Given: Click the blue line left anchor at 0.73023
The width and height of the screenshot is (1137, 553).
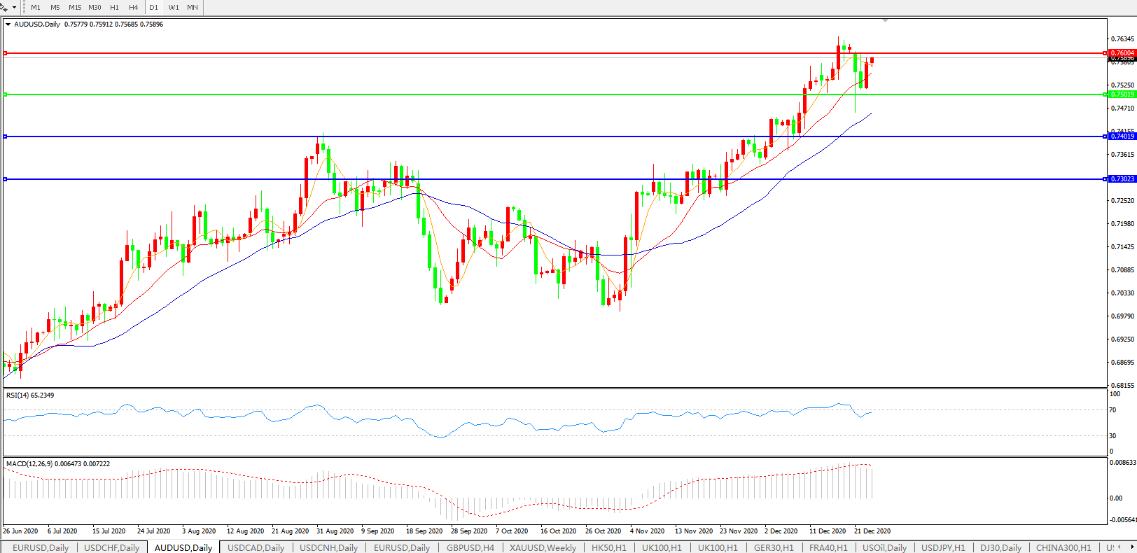Looking at the screenshot, I should (5, 179).
